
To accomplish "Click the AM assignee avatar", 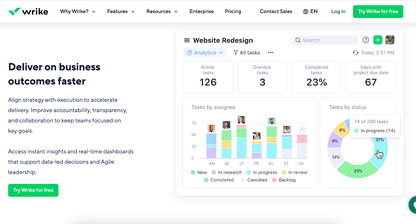I will [211, 128].
